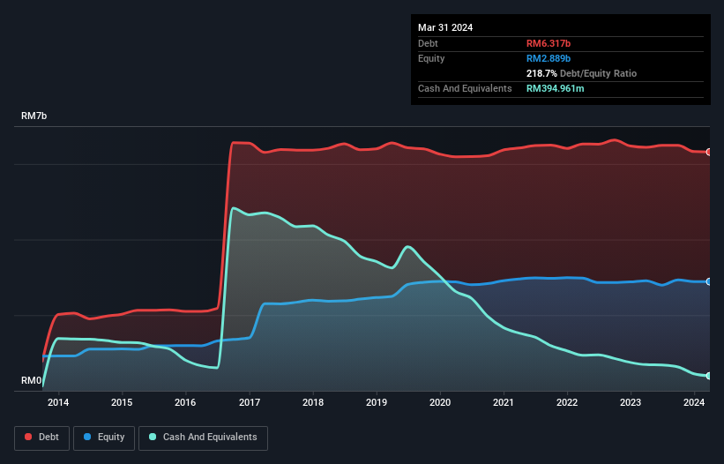Screen dimensions: 724x464
Task: Click the RM7b y-axis label
Action: click(x=34, y=116)
